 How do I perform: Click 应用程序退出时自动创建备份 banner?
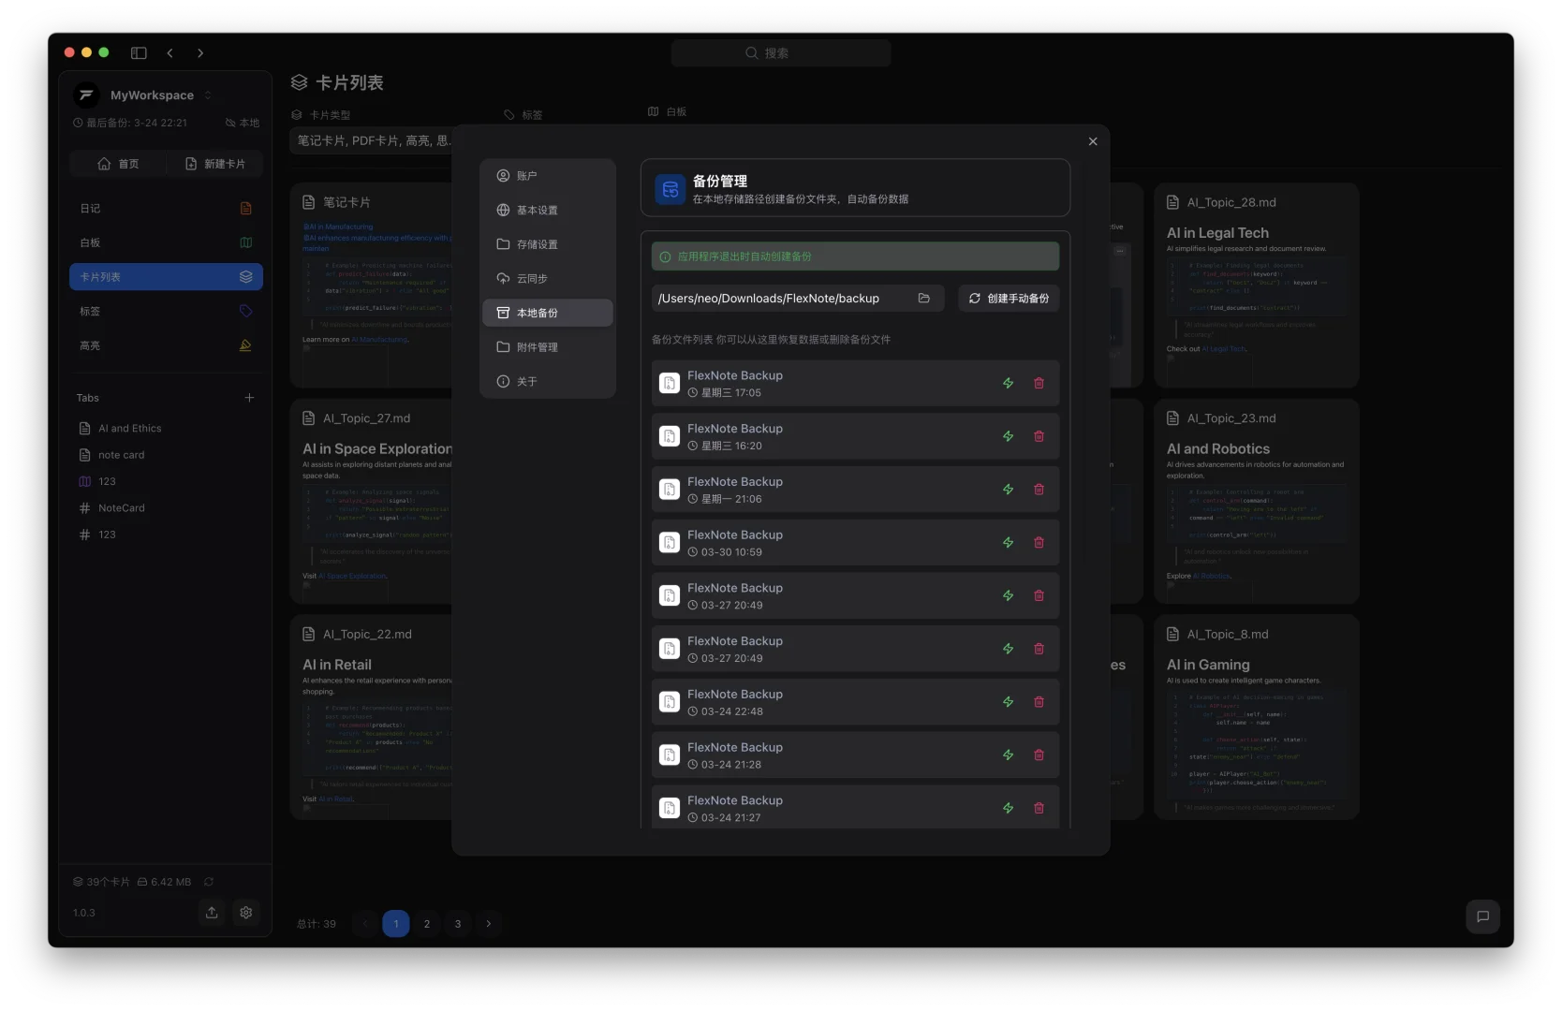[x=855, y=256]
